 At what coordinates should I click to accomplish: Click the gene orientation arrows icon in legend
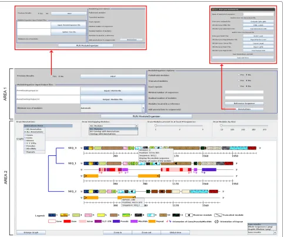169,222
